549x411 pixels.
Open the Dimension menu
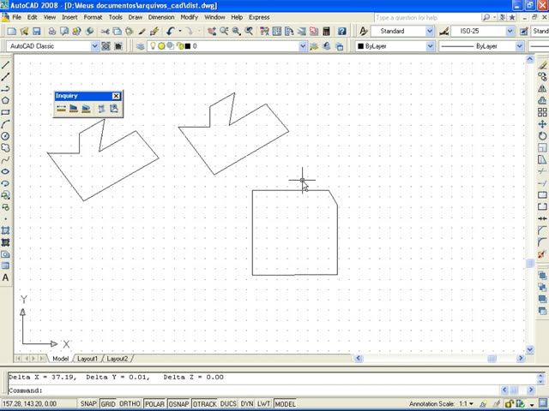click(x=161, y=17)
